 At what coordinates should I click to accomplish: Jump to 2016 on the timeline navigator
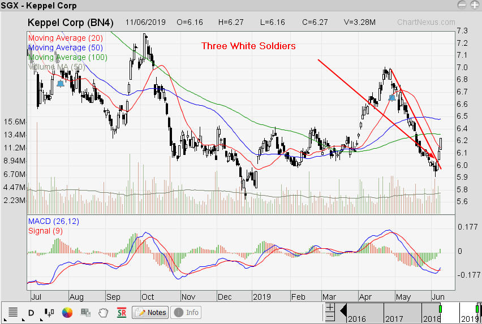357,319
